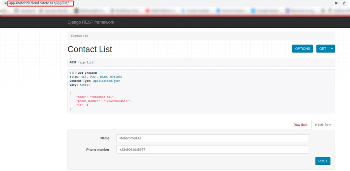Expand the GET format dropdown arrow
The height and width of the screenshot is (171, 350).
tap(332, 48)
